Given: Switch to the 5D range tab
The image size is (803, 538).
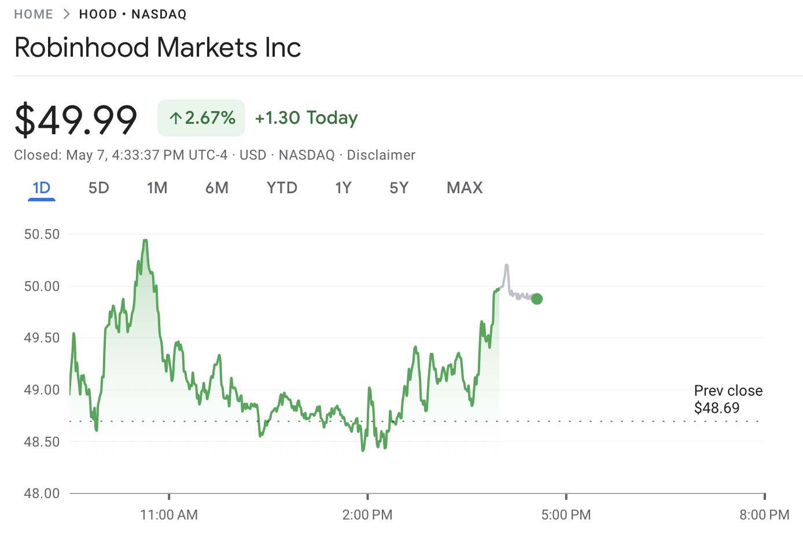Looking at the screenshot, I should click(x=98, y=188).
